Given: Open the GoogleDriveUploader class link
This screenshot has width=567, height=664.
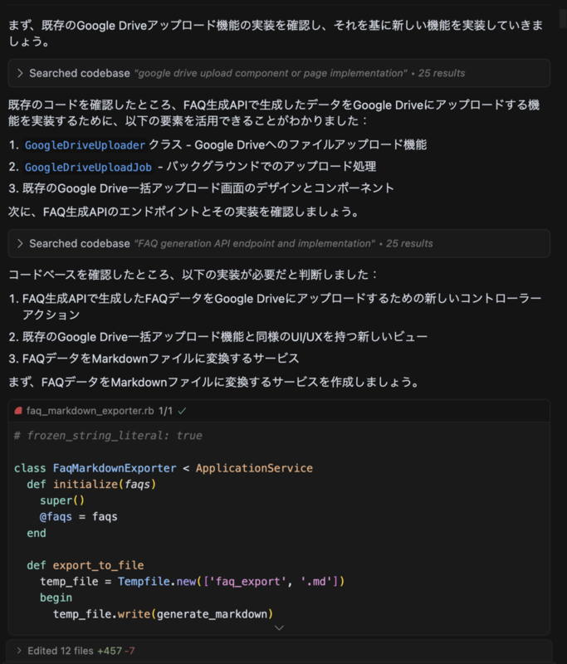Looking at the screenshot, I should [x=85, y=145].
